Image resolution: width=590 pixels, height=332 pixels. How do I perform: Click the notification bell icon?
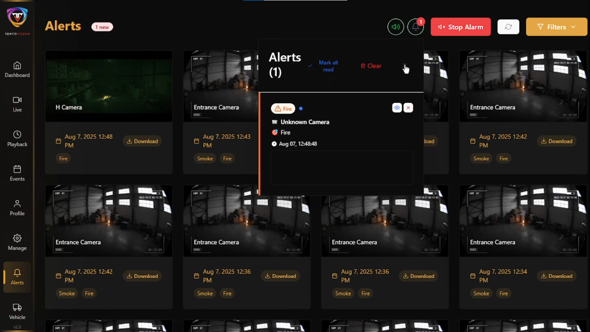pyautogui.click(x=416, y=27)
